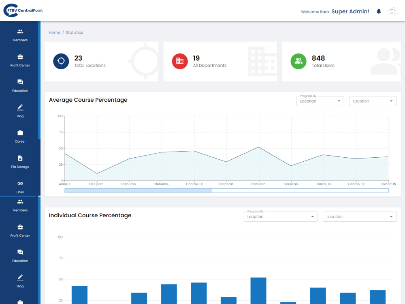Open the Blog pencil icon at top of sidebar
405x304 pixels.
point(20,107)
